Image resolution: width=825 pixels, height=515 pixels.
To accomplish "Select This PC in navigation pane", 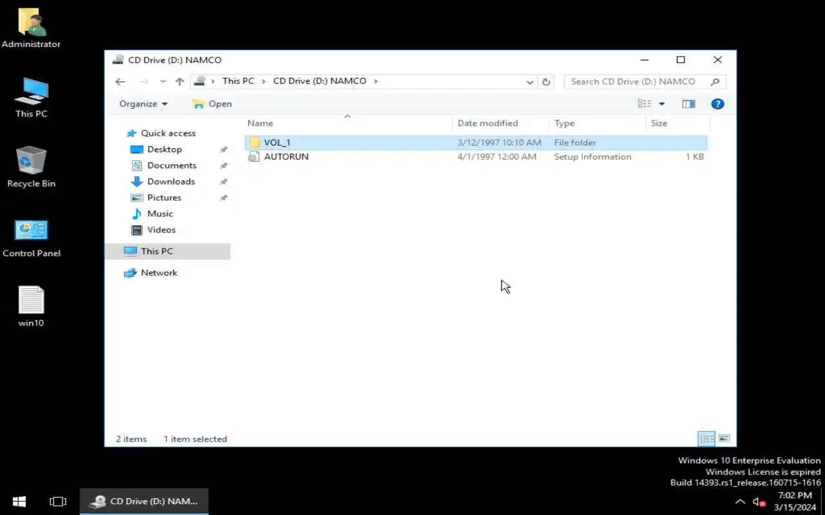I will tap(168, 251).
